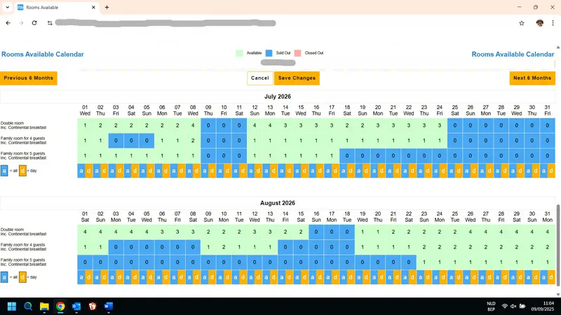Expand the tab search dropdown arrow

coord(8,7)
